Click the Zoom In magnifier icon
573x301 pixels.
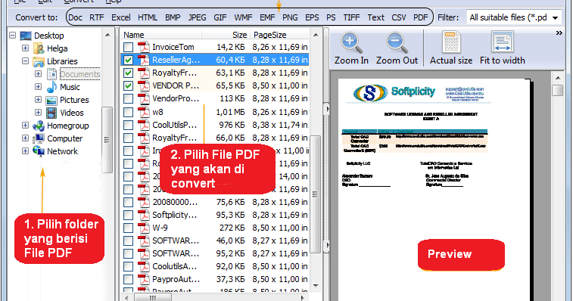pos(351,42)
